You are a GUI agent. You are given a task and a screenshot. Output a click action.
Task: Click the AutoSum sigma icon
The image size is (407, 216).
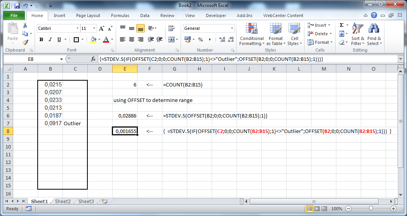[x=342, y=25]
